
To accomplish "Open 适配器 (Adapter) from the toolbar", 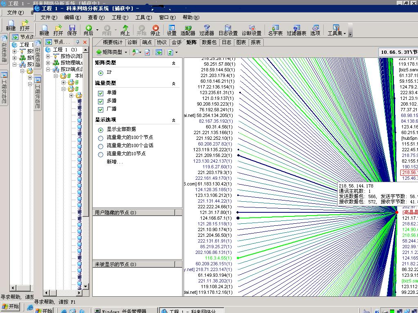I will point(188,30).
